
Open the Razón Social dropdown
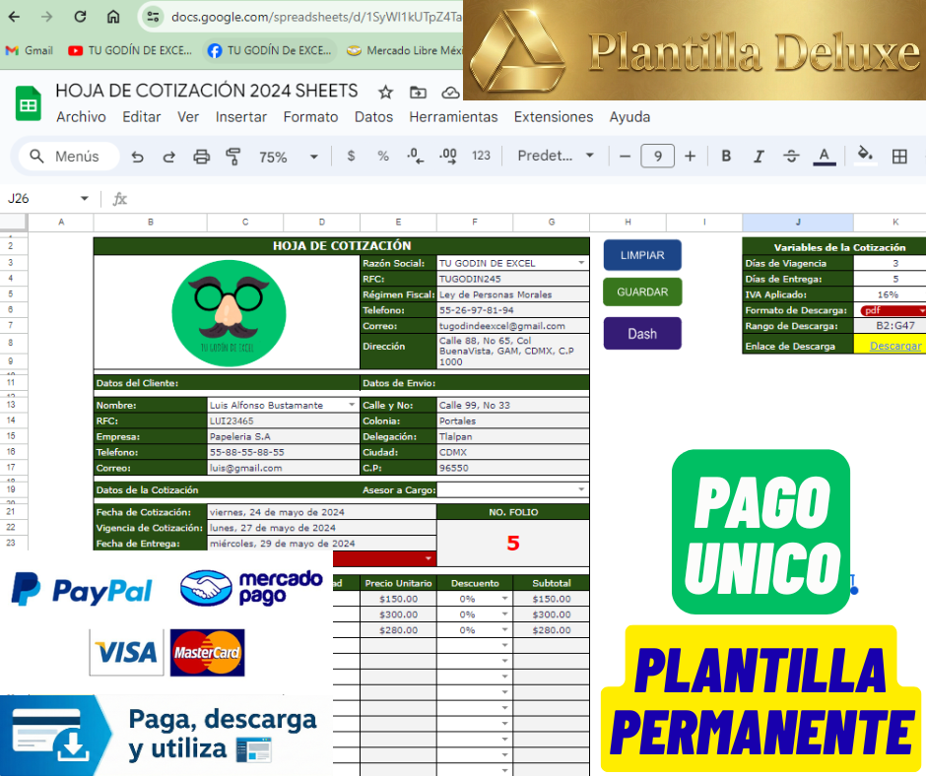point(581,263)
